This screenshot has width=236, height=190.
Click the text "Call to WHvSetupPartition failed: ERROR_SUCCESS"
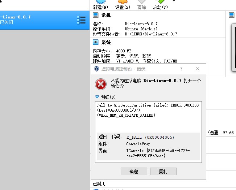click(x=148, y=105)
